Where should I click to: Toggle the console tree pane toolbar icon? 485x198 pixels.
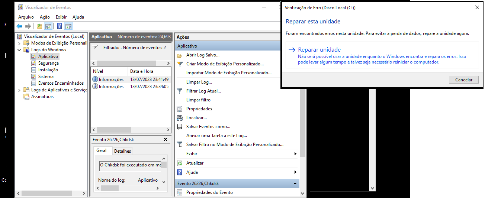point(48,26)
